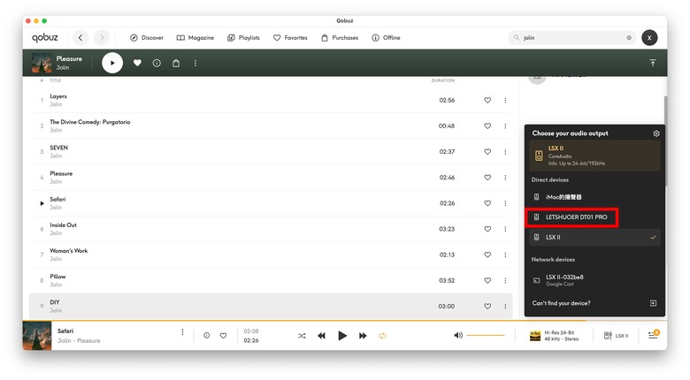Skip to the previous track
The height and width of the screenshot is (380, 690).
pos(321,336)
